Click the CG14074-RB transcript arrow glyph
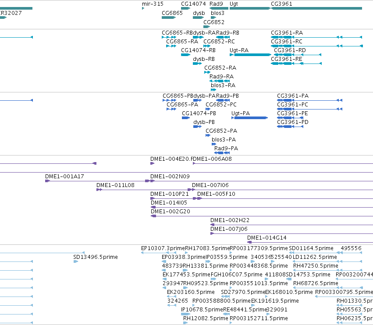373x325 pixels. tap(185, 55)
